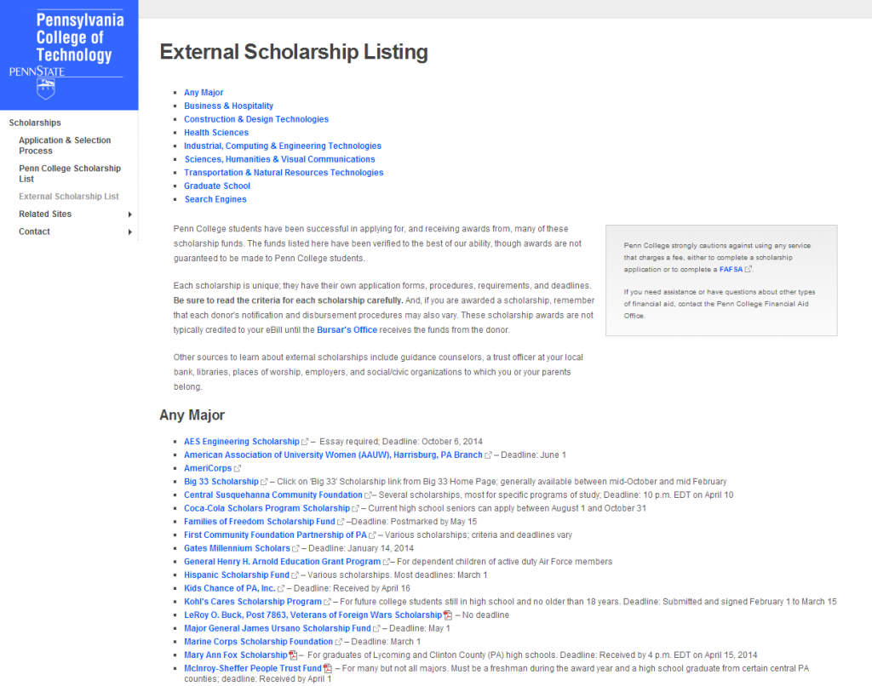Screen dimensions: 872x686
Task: Click PDF icon beside McInroy-Sheffer People Trust Fund
Action: (328, 668)
